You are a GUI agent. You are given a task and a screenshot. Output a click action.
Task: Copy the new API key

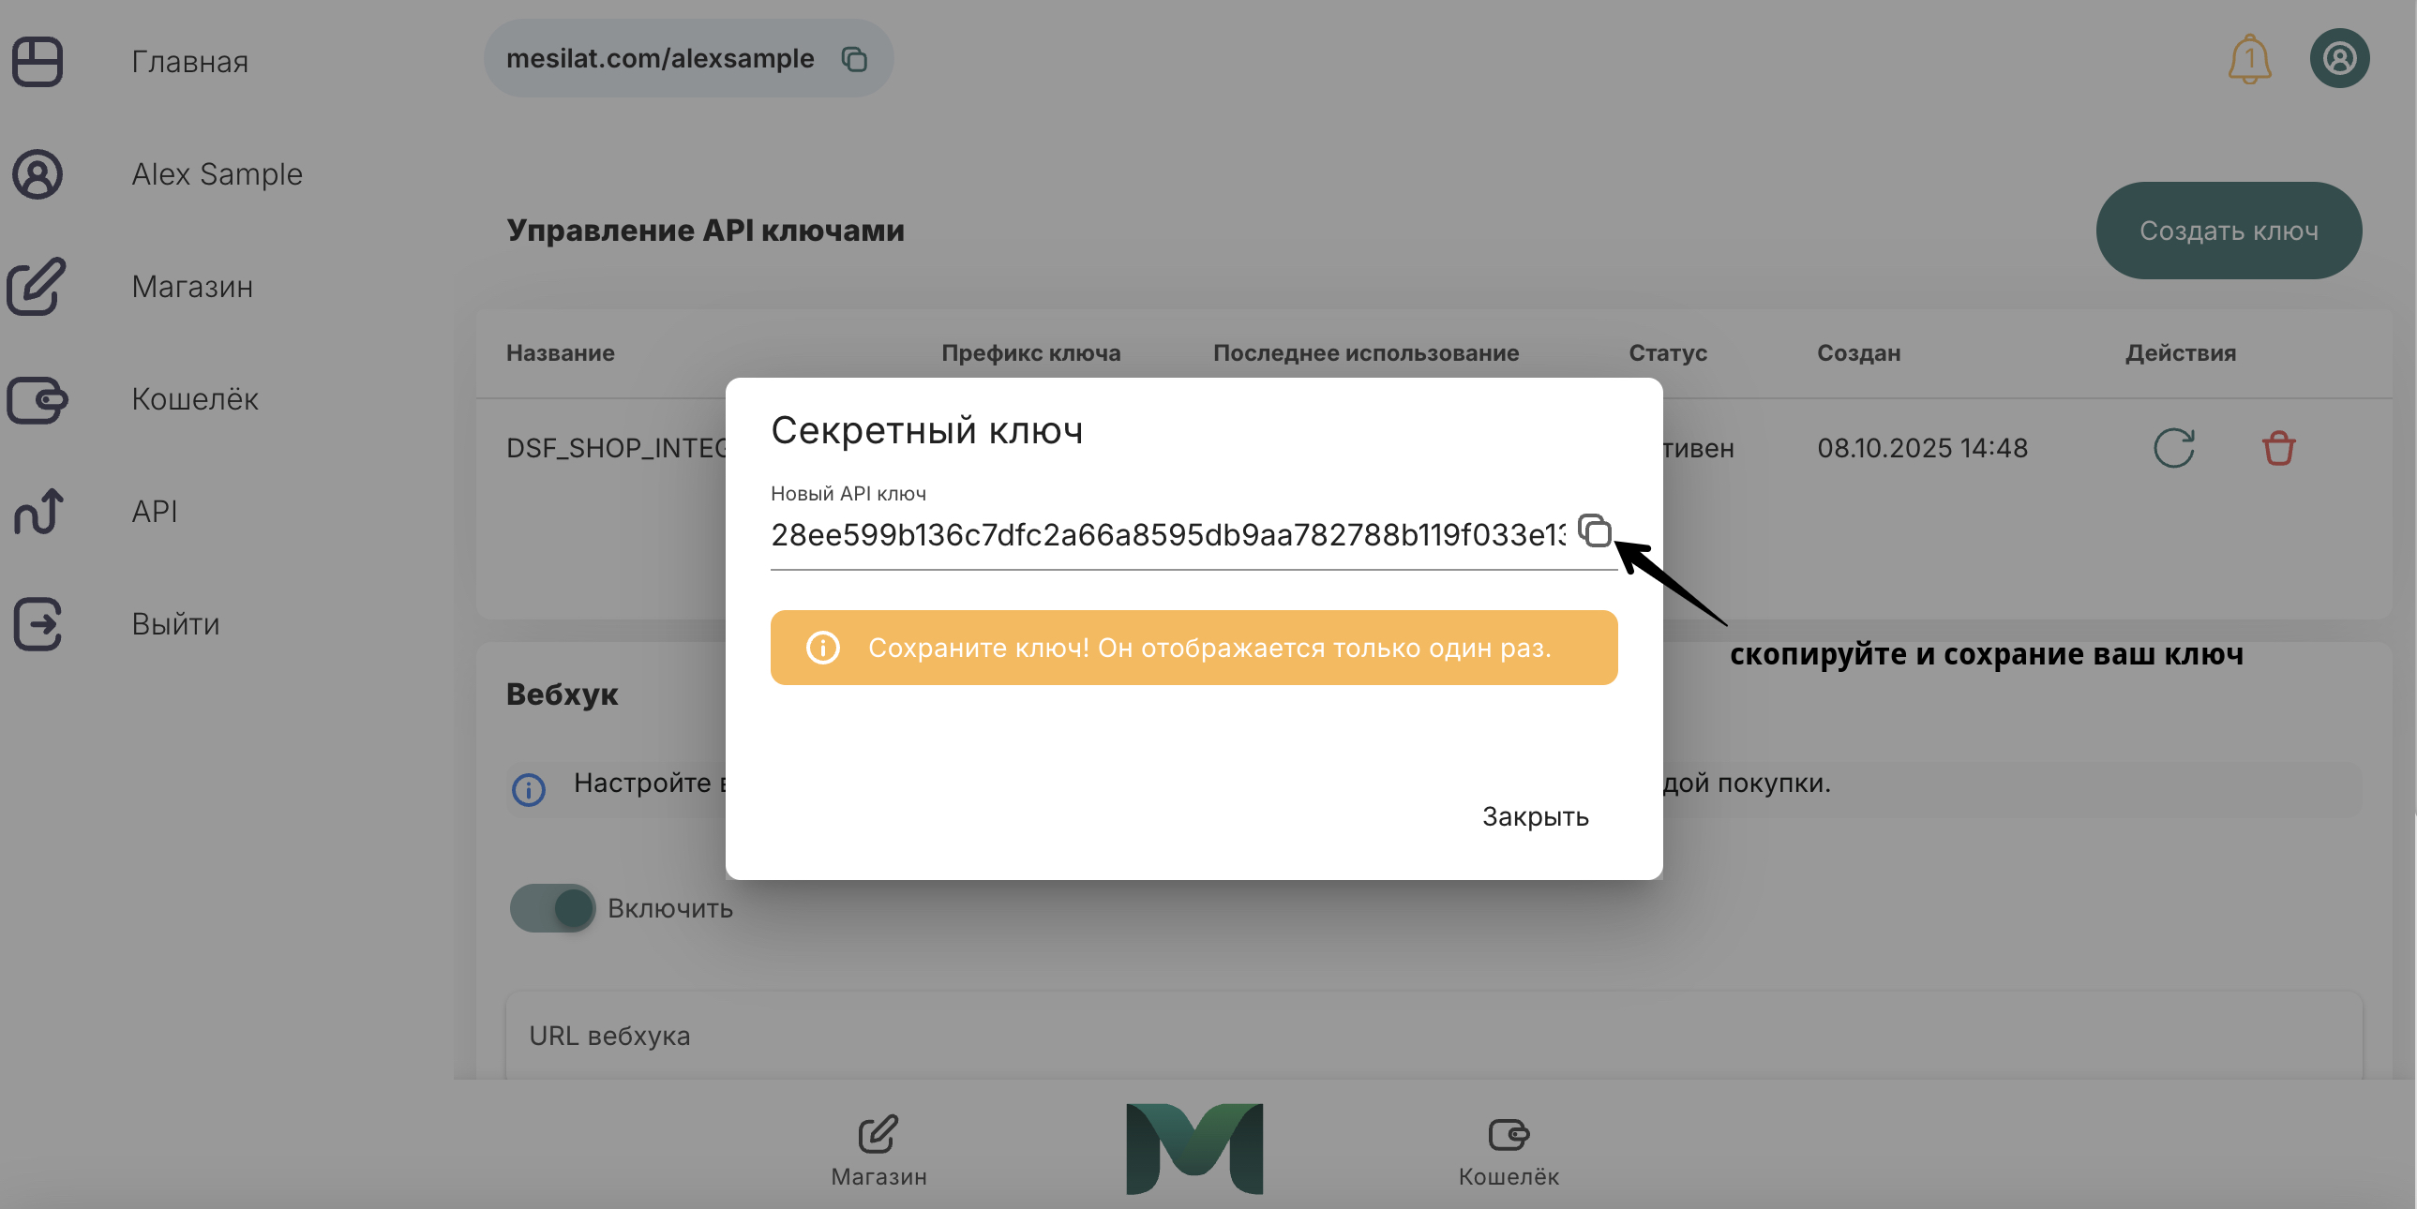pos(1595,531)
